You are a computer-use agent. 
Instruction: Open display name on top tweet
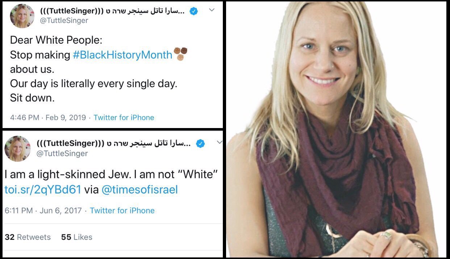pos(113,11)
